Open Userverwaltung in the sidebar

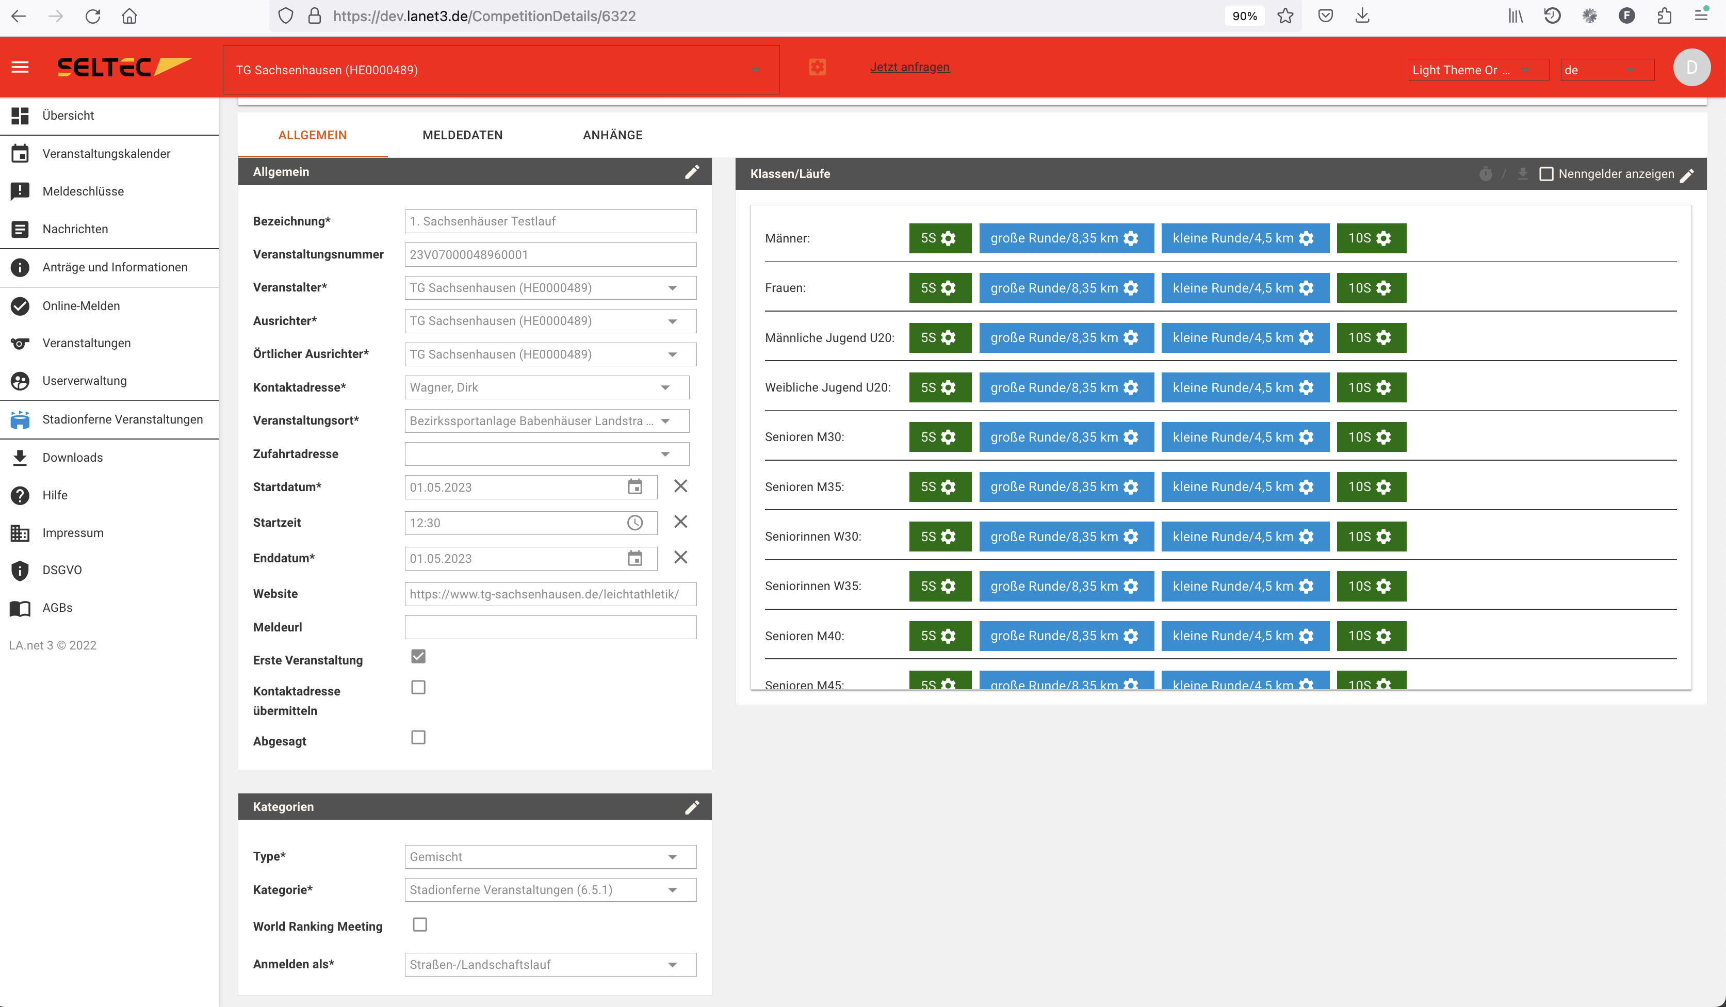click(x=109, y=381)
